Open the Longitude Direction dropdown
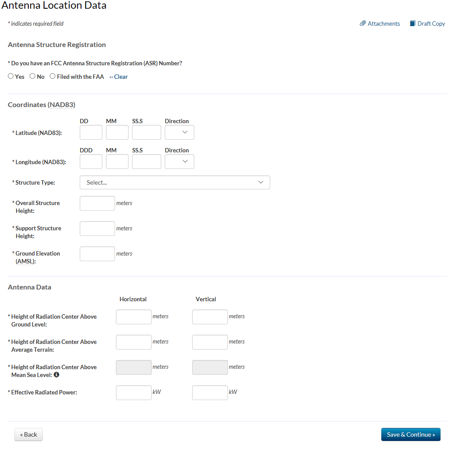Image resolution: width=451 pixels, height=451 pixels. pos(180,162)
